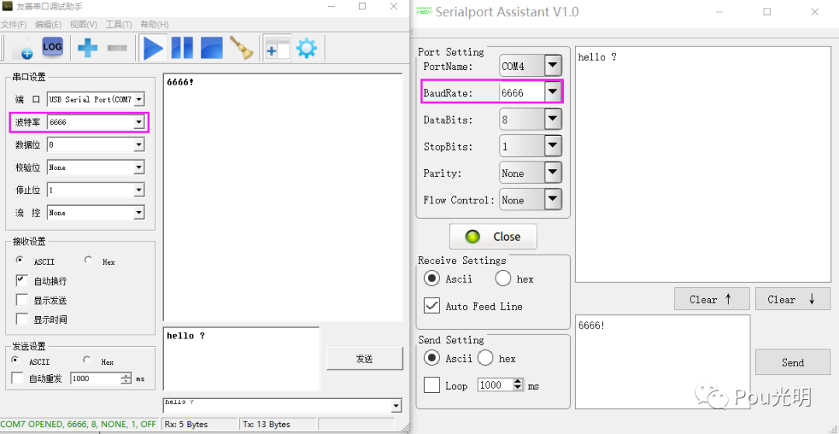The height and width of the screenshot is (434, 839).
Task: Click the Close port button
Action: coord(493,237)
